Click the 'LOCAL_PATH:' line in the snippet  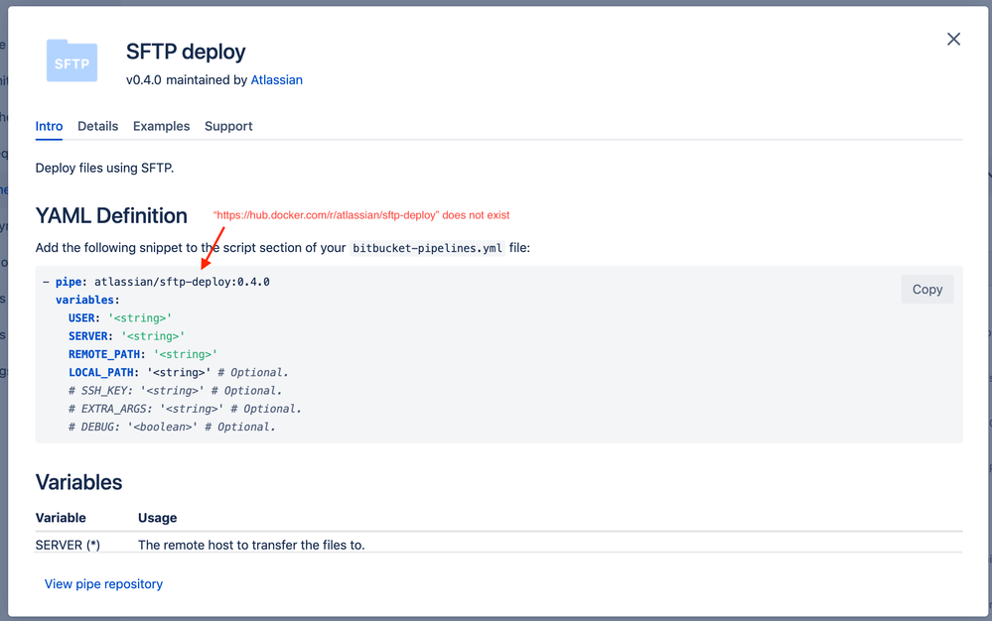tap(179, 373)
